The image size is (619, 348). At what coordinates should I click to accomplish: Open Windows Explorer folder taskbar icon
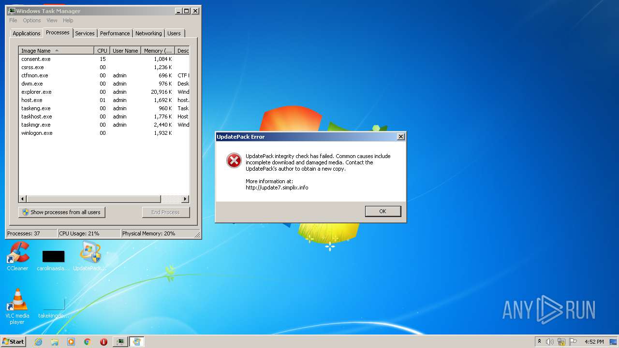(55, 342)
